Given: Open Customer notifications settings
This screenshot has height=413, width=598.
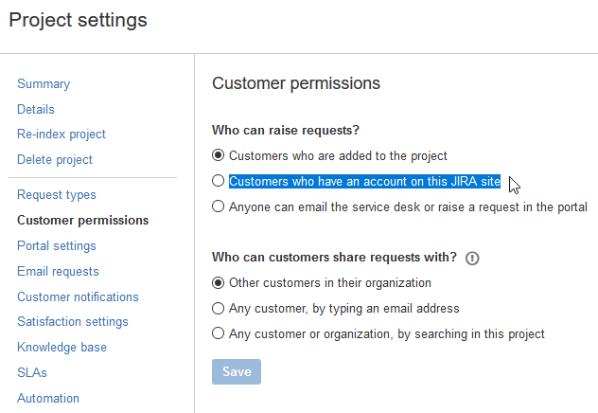Looking at the screenshot, I should 78,297.
